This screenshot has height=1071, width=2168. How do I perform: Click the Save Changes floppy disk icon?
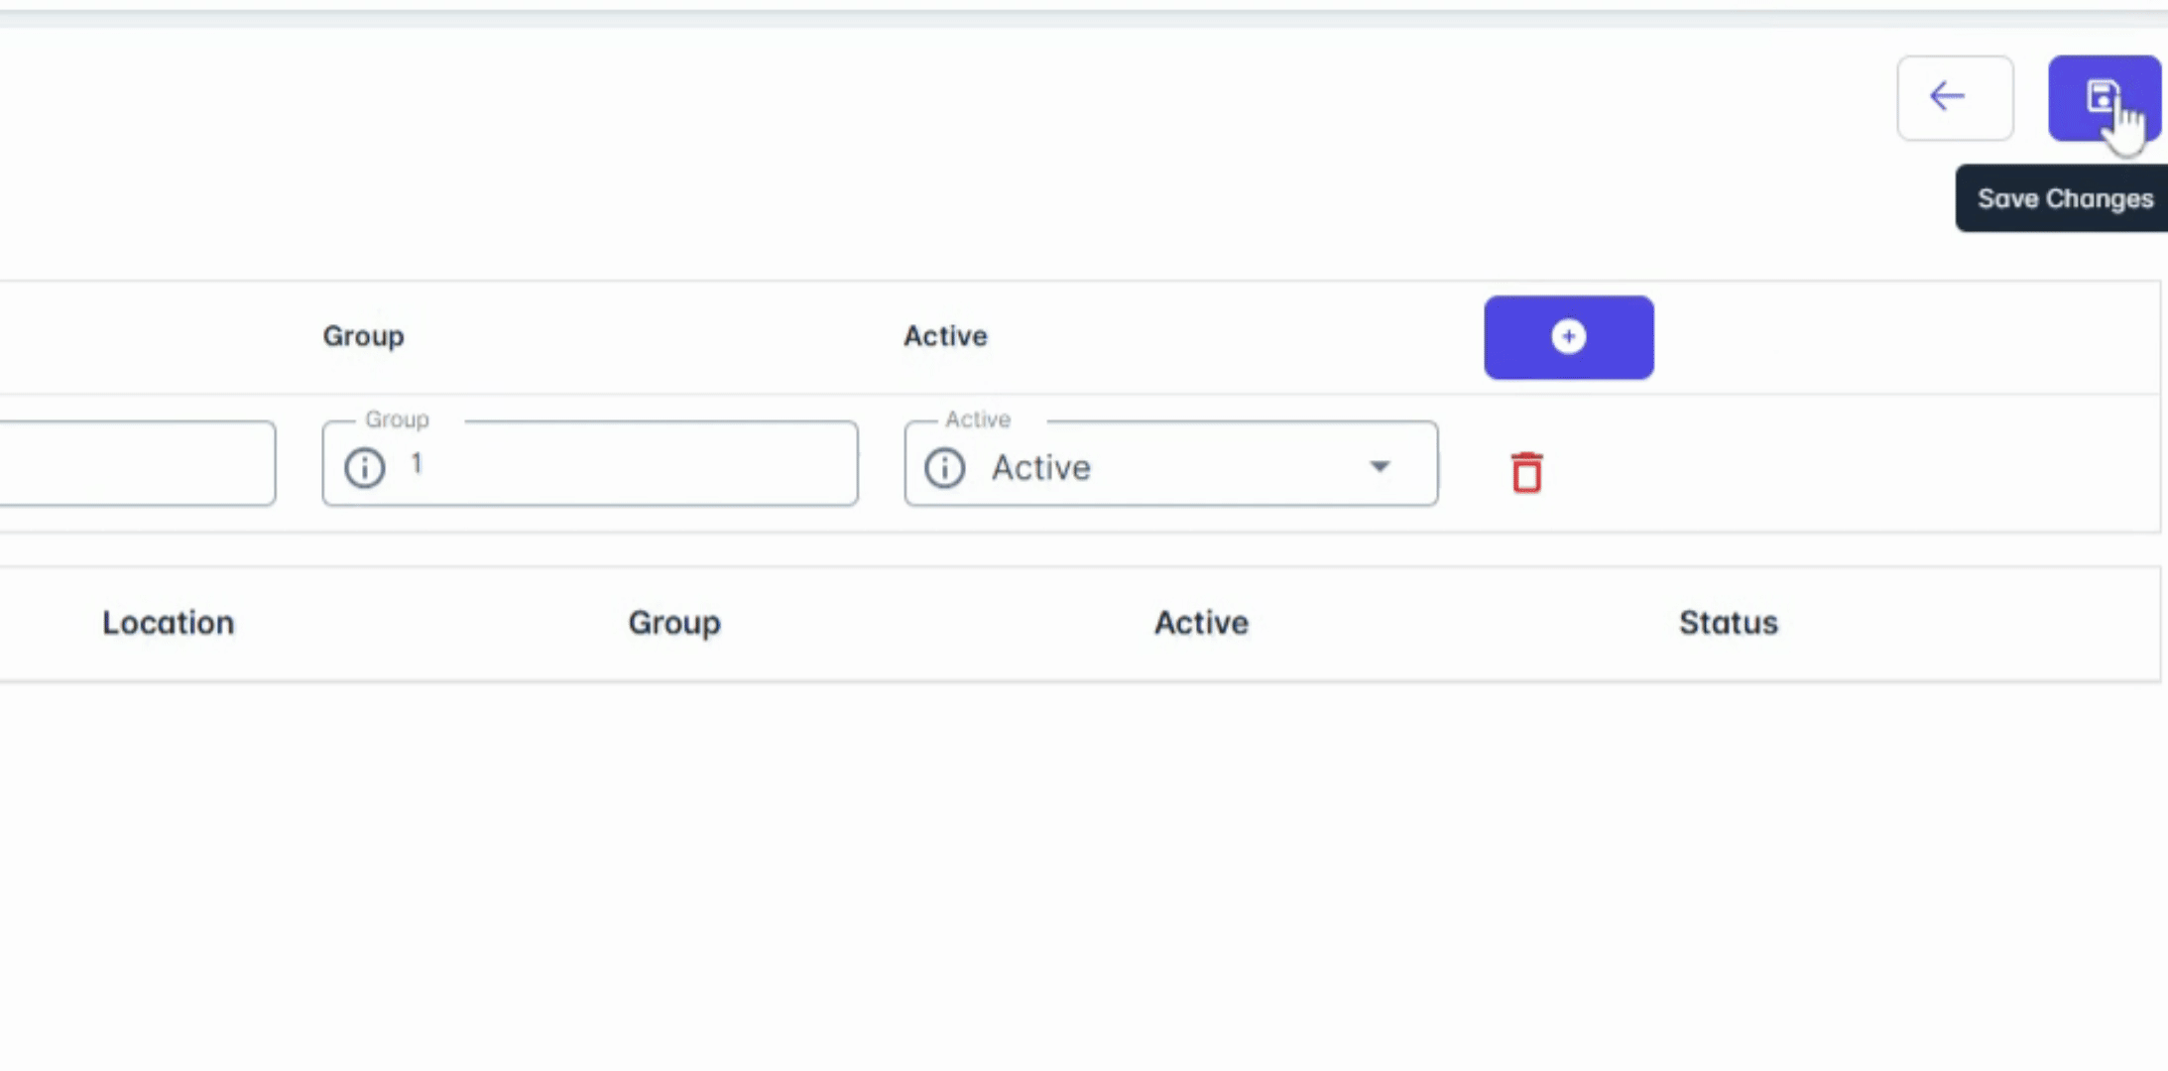click(x=2103, y=97)
